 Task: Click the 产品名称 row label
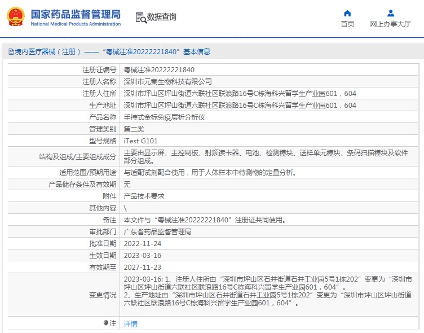click(103, 117)
